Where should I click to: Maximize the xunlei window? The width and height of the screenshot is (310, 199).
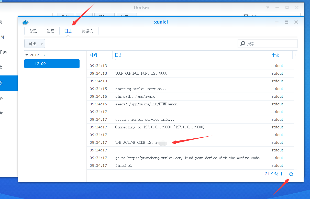[x=286, y=22]
